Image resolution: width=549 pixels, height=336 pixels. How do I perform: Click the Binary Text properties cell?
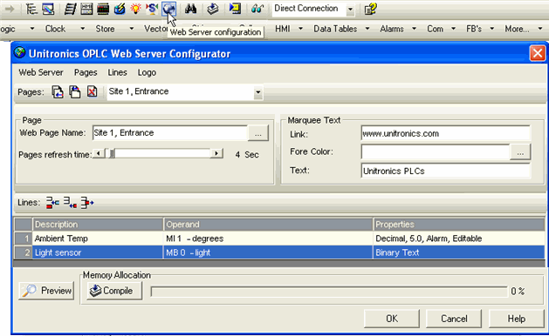click(459, 252)
